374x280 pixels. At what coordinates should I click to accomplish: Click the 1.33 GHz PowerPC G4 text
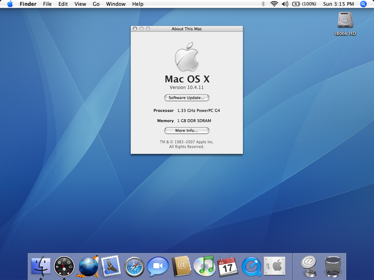[198, 110]
